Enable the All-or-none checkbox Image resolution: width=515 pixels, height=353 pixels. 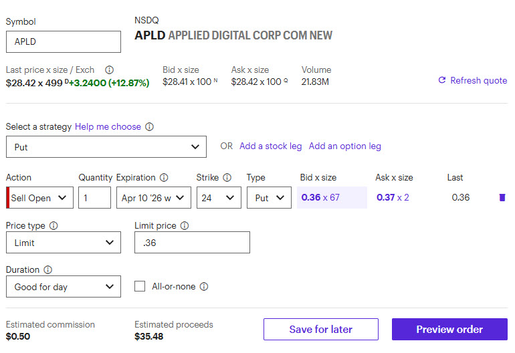click(x=140, y=287)
